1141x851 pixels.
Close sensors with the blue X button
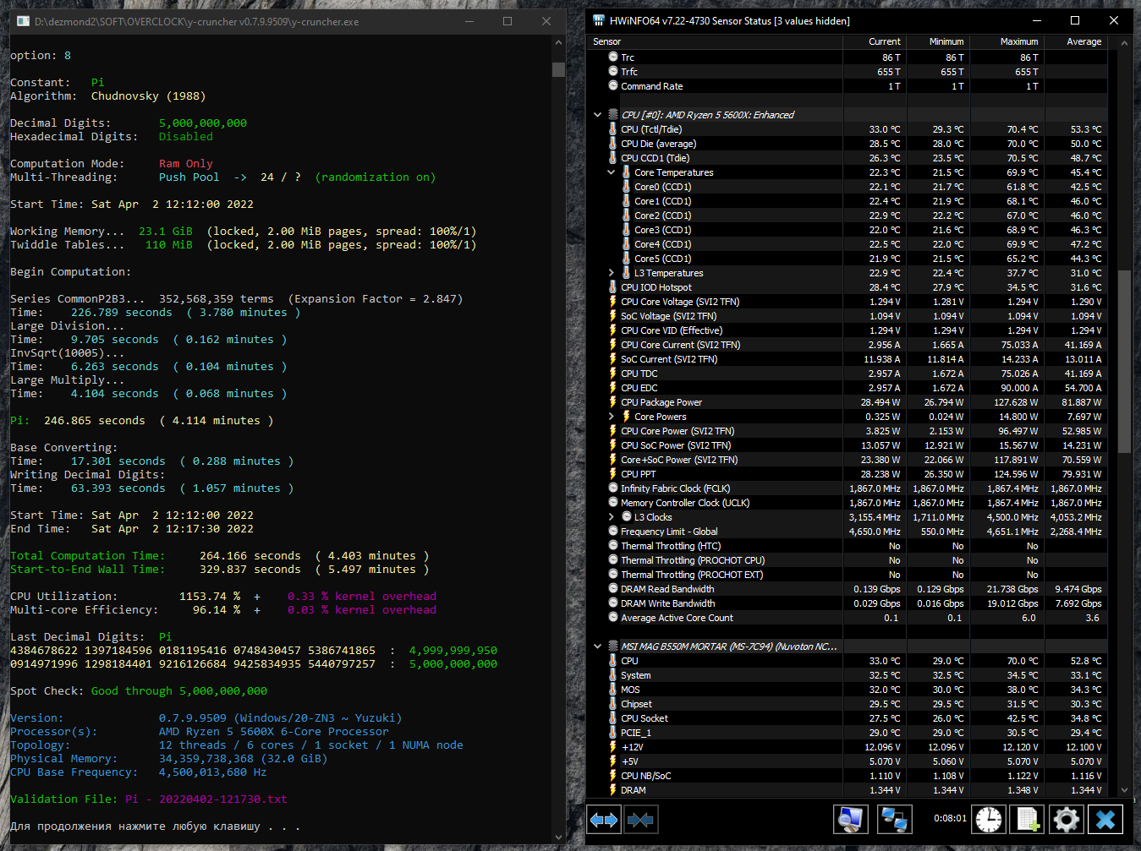[x=1105, y=820]
